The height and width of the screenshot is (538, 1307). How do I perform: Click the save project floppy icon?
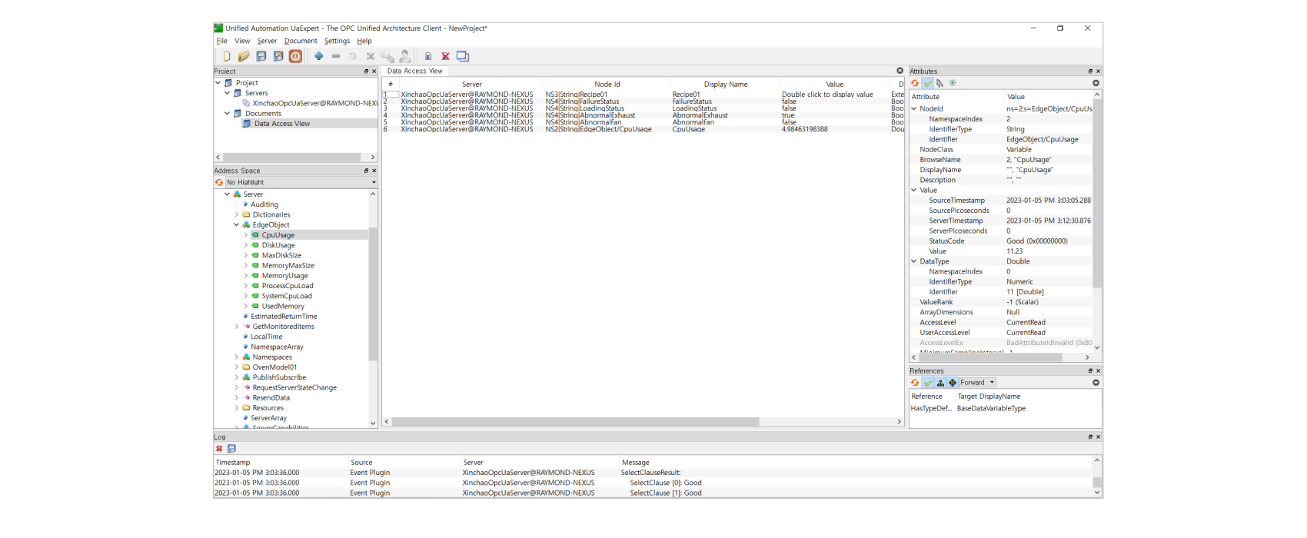261,56
